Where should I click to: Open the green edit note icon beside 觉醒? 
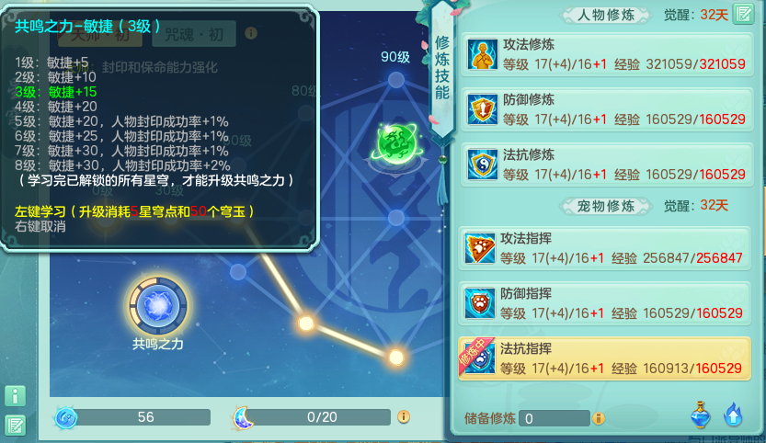pyautogui.click(x=744, y=14)
